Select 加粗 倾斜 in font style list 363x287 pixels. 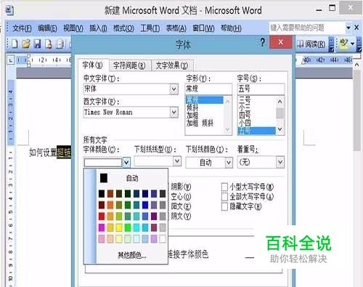pyautogui.click(x=200, y=124)
